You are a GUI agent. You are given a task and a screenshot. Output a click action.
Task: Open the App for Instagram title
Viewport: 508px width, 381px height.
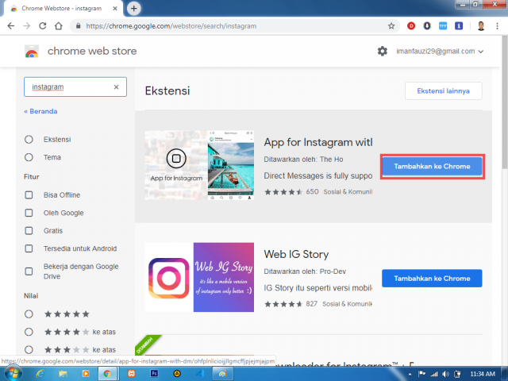point(318,142)
